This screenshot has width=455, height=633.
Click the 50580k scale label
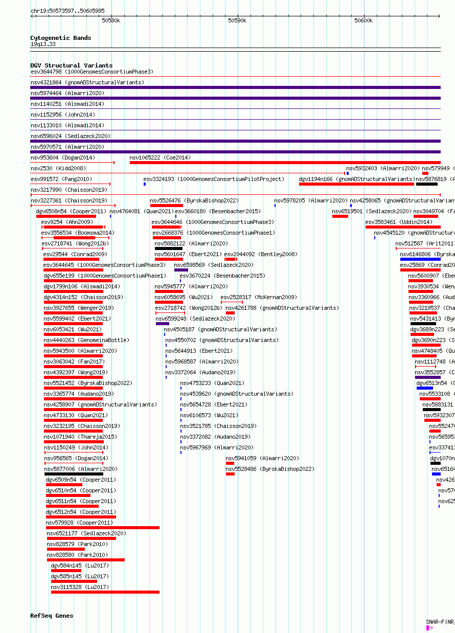[x=111, y=20]
